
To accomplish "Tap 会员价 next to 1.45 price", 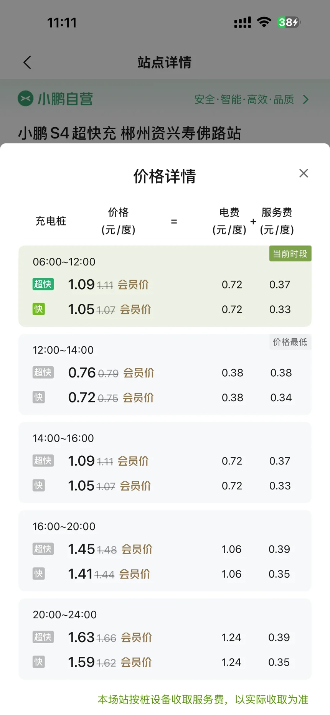I will [x=137, y=549].
